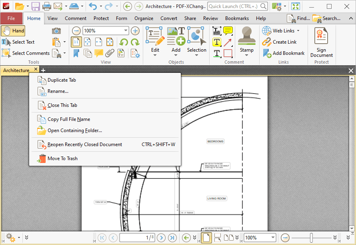
Task: Expand the zoom level combo box in ribbon
Action: (126, 30)
